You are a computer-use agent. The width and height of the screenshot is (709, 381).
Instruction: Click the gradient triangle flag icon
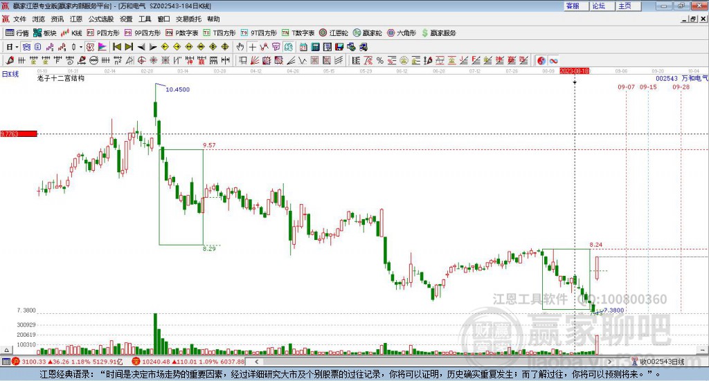pyautogui.click(x=102, y=47)
